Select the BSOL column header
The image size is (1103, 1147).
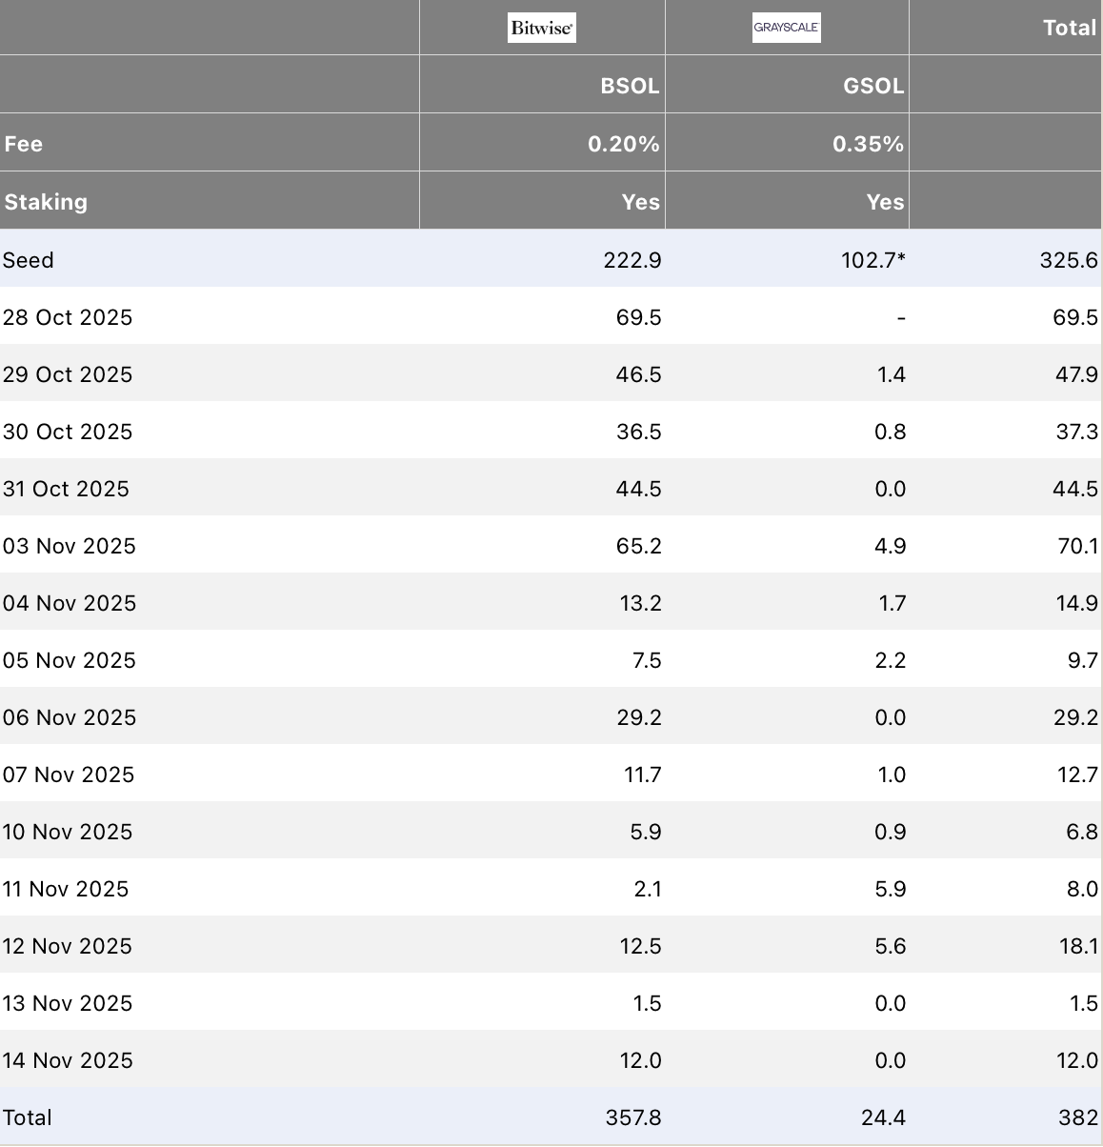pyautogui.click(x=632, y=85)
